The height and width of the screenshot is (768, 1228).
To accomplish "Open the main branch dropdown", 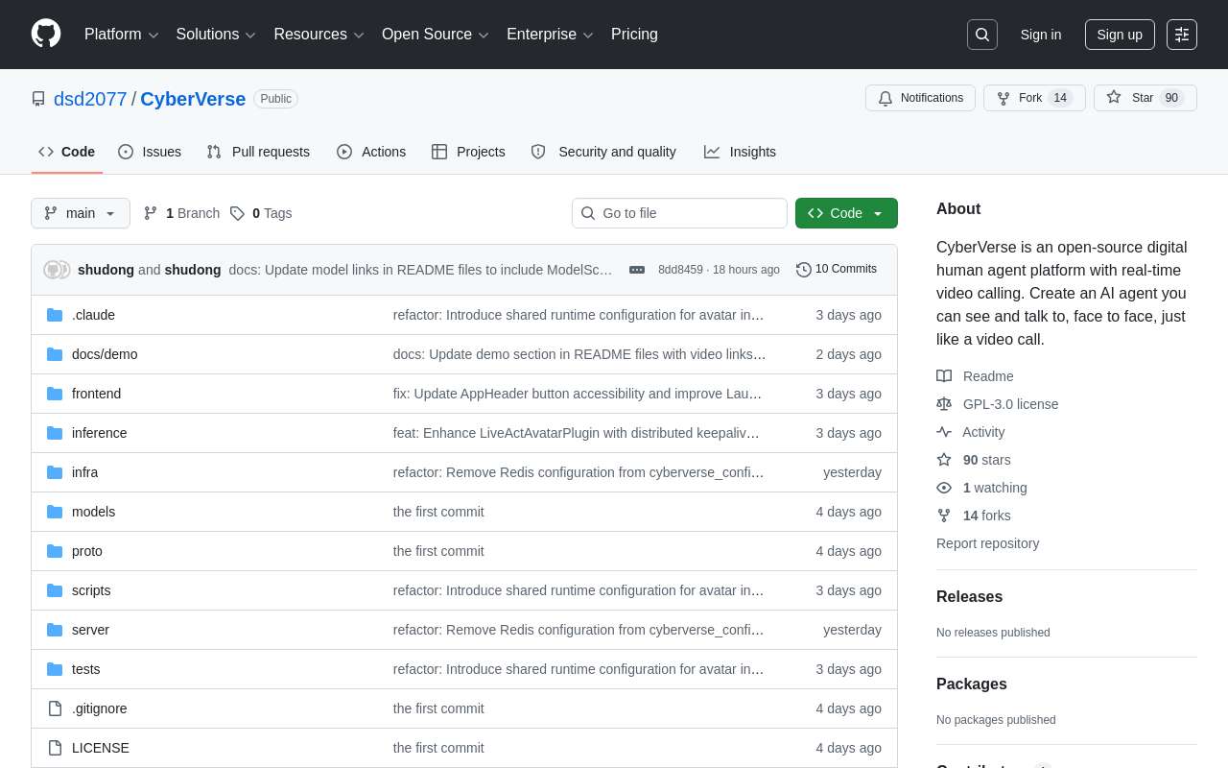I will pos(81,213).
